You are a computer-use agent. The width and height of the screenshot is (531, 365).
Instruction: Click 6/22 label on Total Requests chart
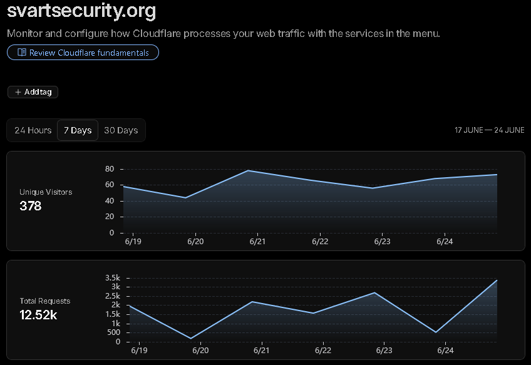(322, 351)
